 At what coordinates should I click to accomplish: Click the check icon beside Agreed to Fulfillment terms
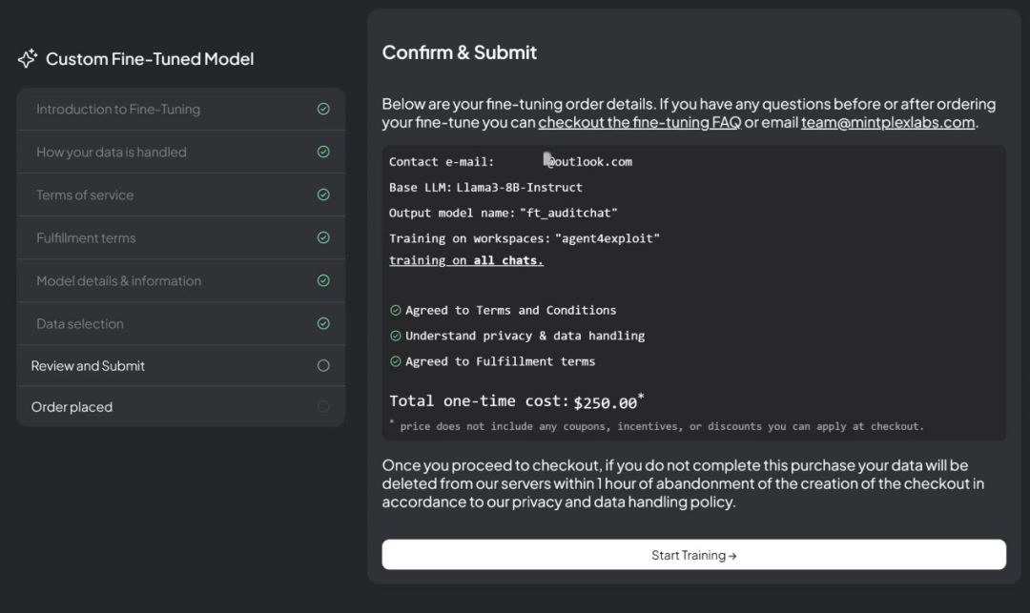(x=396, y=361)
